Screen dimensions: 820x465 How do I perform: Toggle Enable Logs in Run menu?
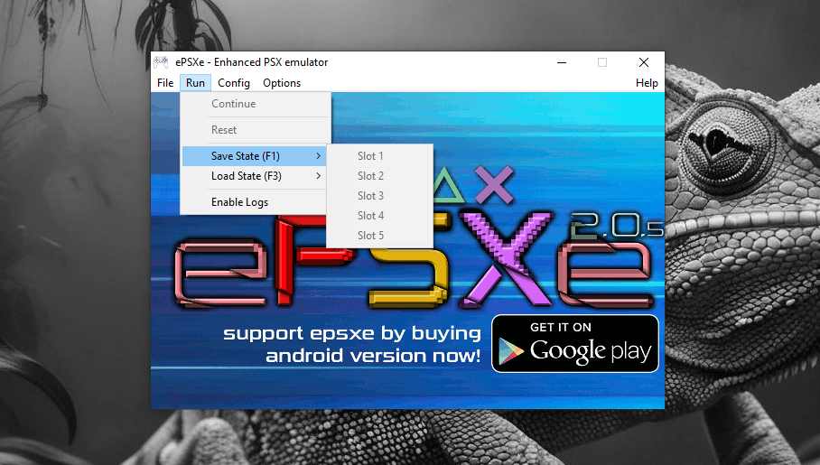click(239, 202)
